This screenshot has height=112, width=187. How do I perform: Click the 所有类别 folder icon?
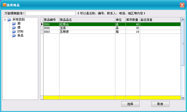(9, 20)
